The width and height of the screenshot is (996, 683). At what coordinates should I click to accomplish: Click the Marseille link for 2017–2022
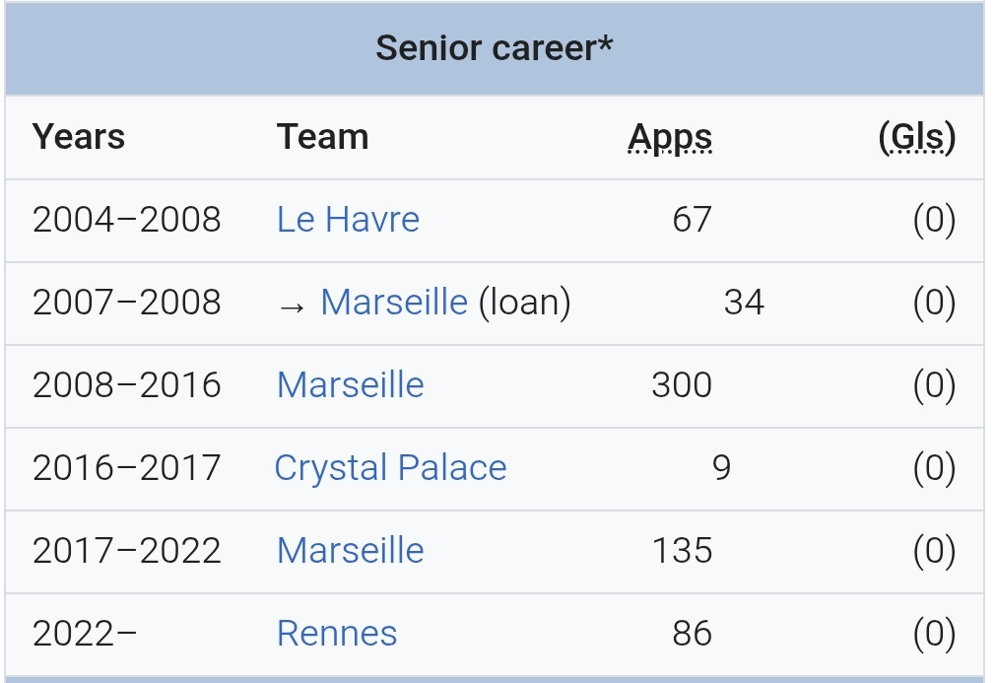(350, 550)
